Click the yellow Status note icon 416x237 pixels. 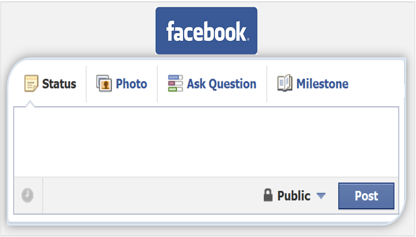tap(31, 84)
